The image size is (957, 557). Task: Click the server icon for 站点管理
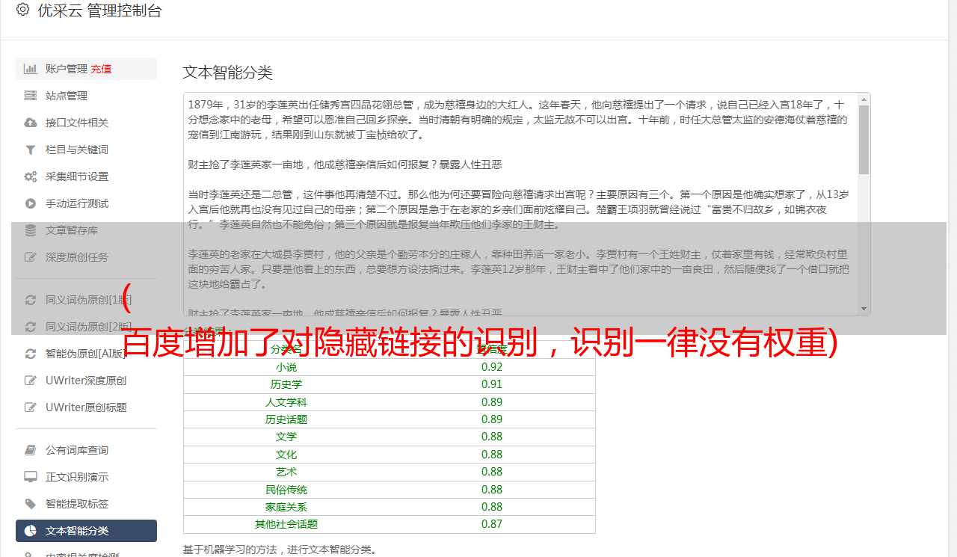31,96
